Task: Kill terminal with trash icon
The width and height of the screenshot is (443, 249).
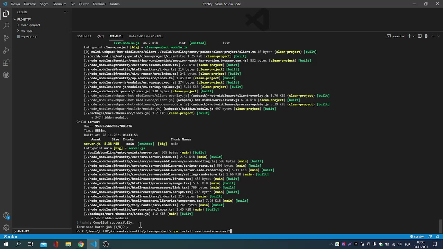Action: tap(426, 36)
